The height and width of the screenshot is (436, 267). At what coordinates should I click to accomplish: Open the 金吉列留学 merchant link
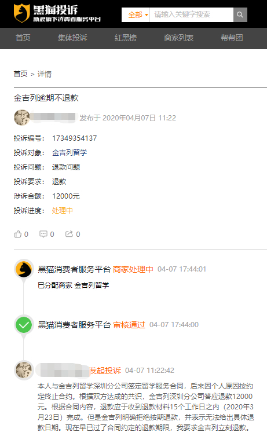pos(70,153)
